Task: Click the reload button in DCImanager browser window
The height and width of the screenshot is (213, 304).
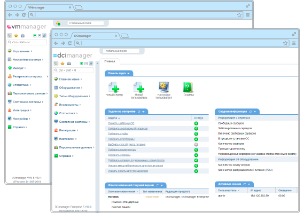Action: point(70,43)
